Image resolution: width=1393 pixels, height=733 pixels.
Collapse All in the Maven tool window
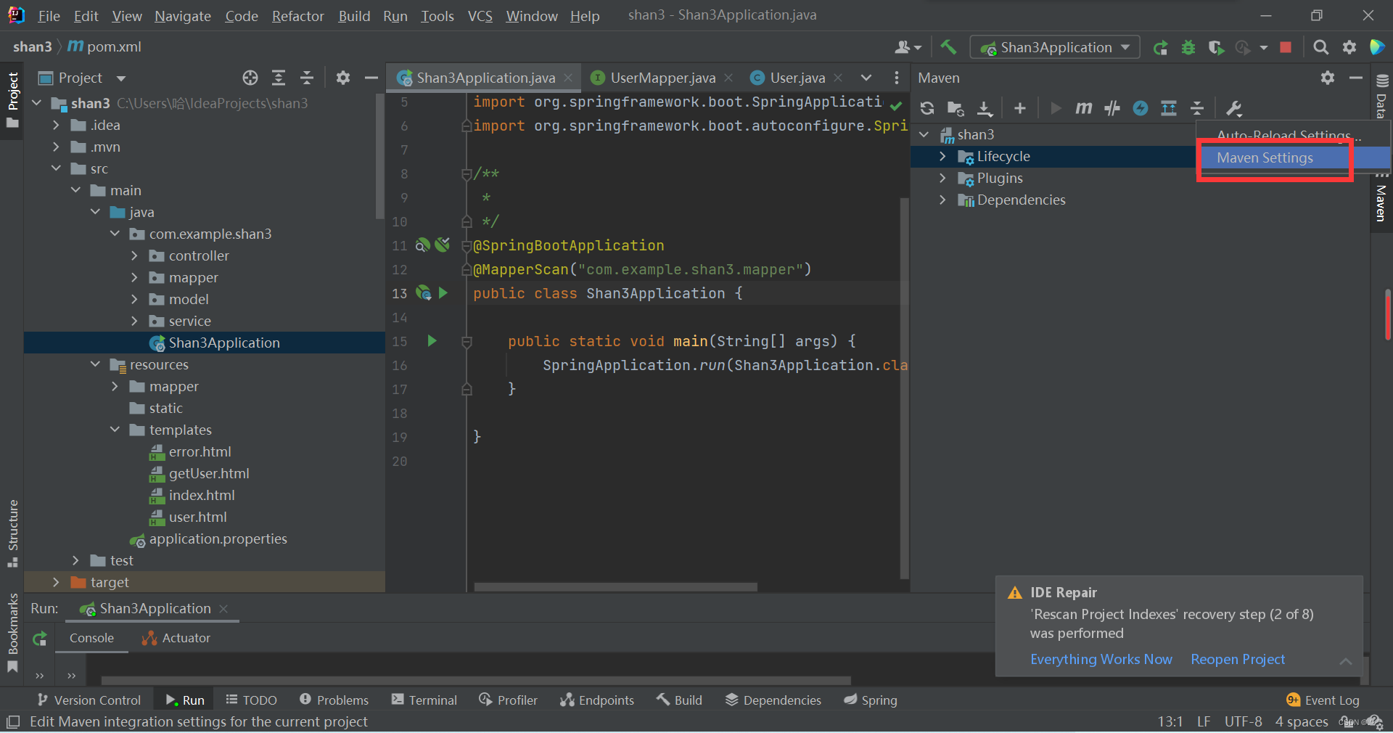click(1197, 108)
